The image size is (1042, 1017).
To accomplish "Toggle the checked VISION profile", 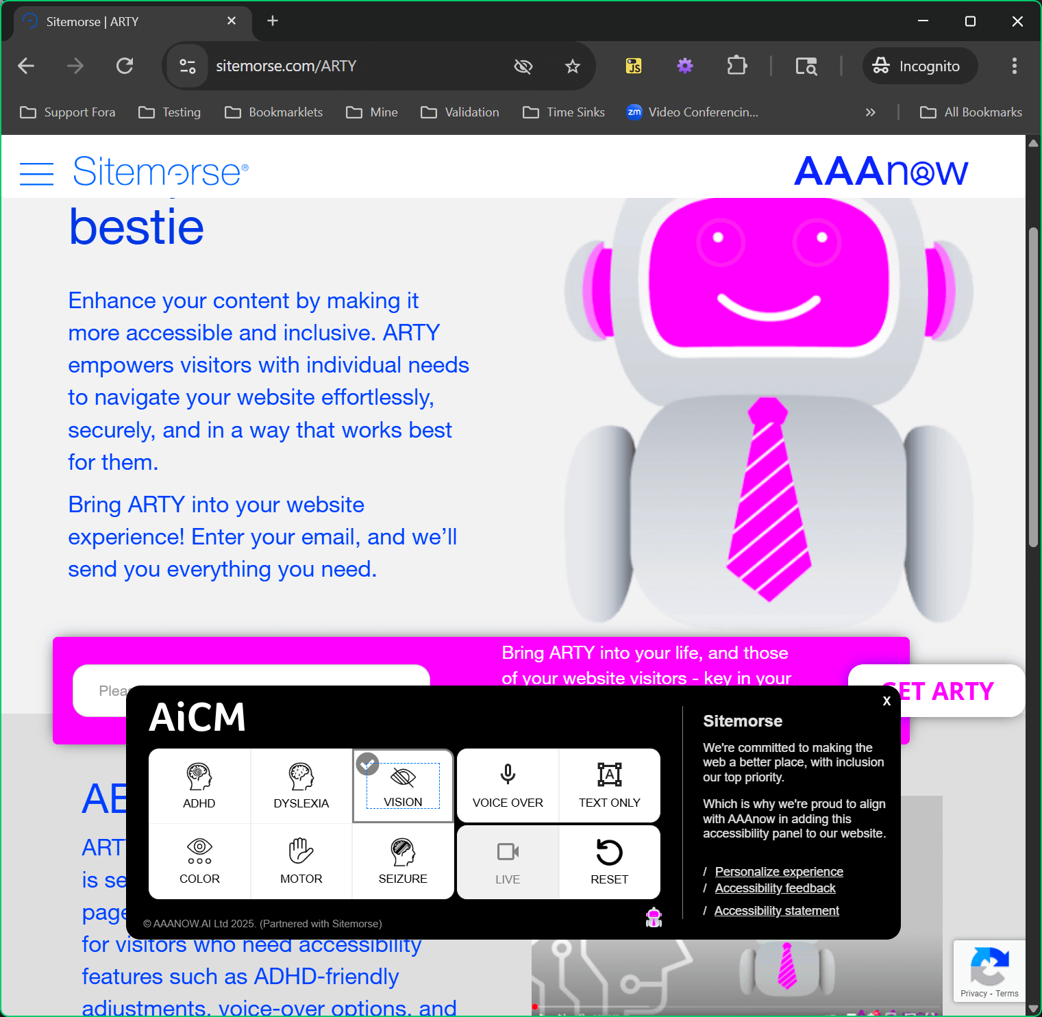I will 403,786.
